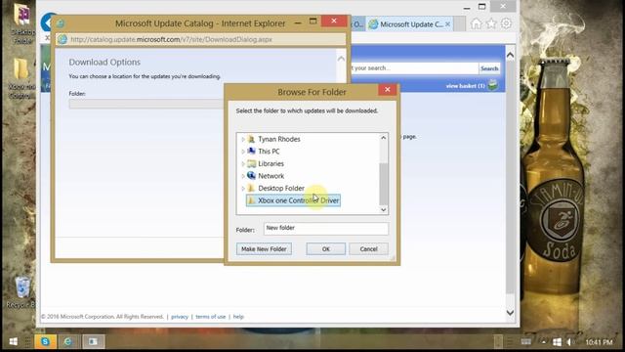Expand the Network tree node
Viewport: 625px width, 352px height.
[x=243, y=176]
